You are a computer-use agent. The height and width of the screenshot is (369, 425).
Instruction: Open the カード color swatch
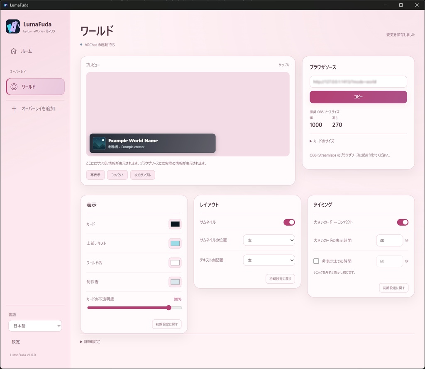(175, 224)
